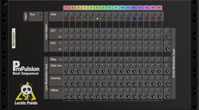Click the Gate Len input jack for lane 10
The image size is (199, 110).
coord(122,66)
